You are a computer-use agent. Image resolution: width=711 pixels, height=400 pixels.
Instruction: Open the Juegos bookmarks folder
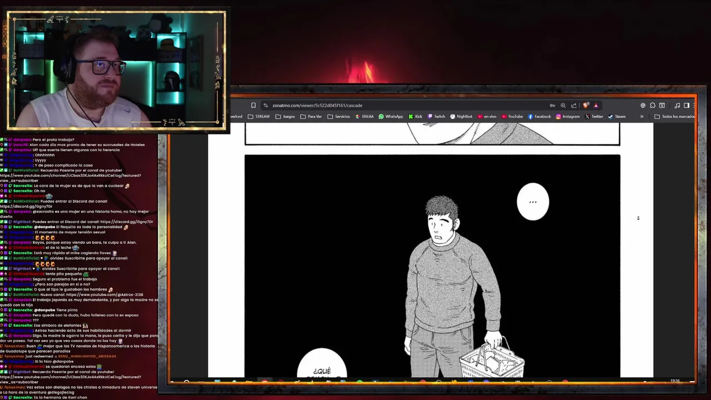pos(286,117)
